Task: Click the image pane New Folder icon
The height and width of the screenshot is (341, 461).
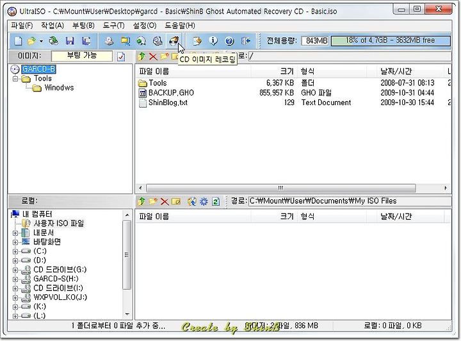Action: pos(165,56)
